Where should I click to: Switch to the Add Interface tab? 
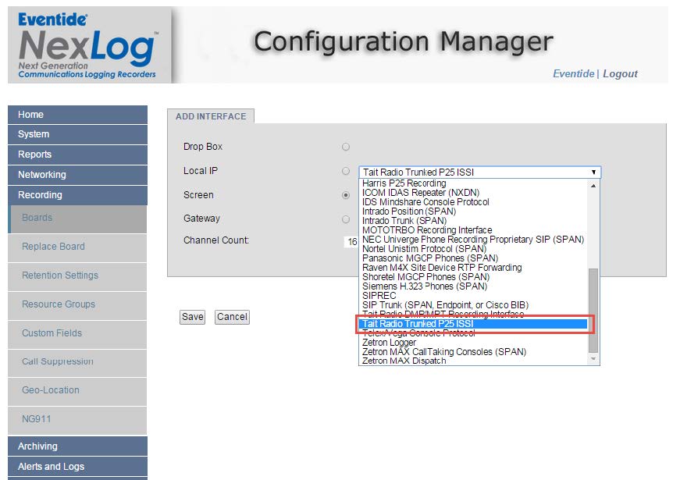point(211,116)
